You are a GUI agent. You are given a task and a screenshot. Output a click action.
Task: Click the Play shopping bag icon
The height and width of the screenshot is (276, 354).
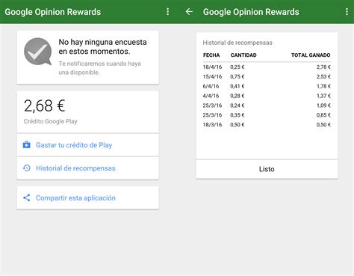click(27, 145)
